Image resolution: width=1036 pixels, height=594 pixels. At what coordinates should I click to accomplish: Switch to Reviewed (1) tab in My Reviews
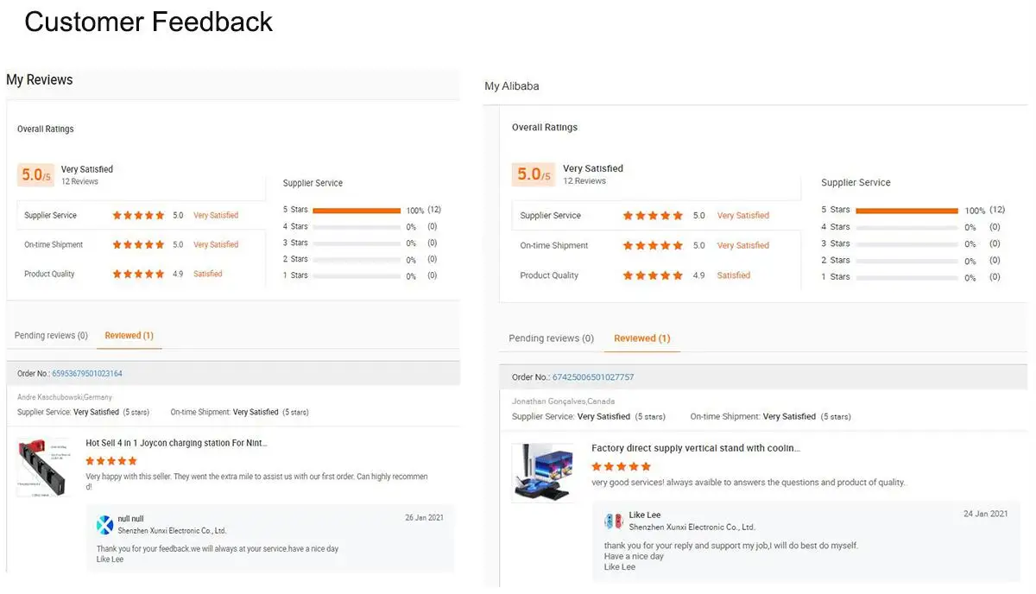[129, 336]
